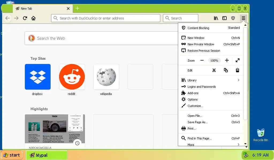Choose New Window menu item

pyautogui.click(x=211, y=38)
